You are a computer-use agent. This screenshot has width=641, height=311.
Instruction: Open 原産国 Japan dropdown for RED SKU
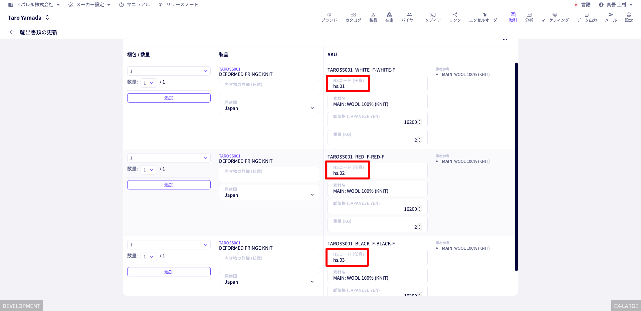269,192
